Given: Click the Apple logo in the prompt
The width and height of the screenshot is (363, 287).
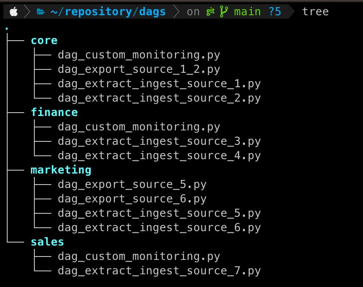Looking at the screenshot, I should [14, 11].
